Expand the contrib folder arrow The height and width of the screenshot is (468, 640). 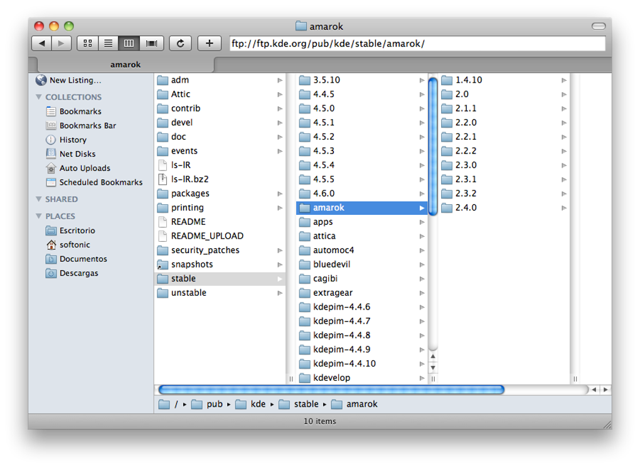(x=280, y=108)
